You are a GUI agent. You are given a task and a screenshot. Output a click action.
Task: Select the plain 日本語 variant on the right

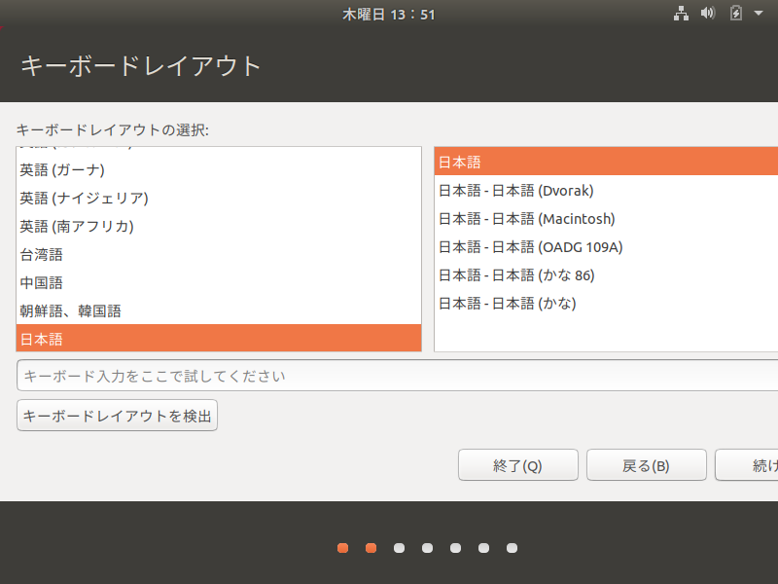coord(606,162)
